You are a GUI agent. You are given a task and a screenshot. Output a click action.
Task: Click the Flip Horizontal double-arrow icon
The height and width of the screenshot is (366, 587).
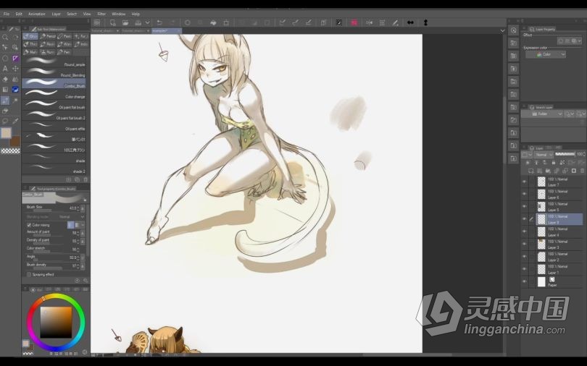tap(410, 22)
